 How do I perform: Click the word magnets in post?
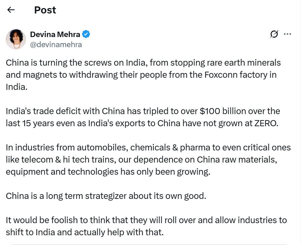coord(40,75)
